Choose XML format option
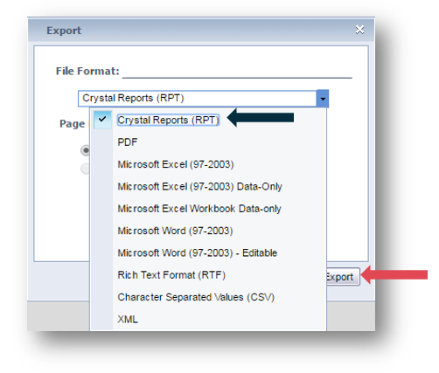The width and height of the screenshot is (439, 373). point(128,319)
